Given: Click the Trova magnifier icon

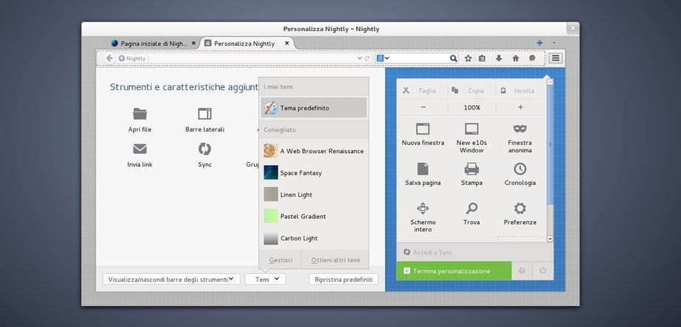Looking at the screenshot, I should (x=472, y=209).
